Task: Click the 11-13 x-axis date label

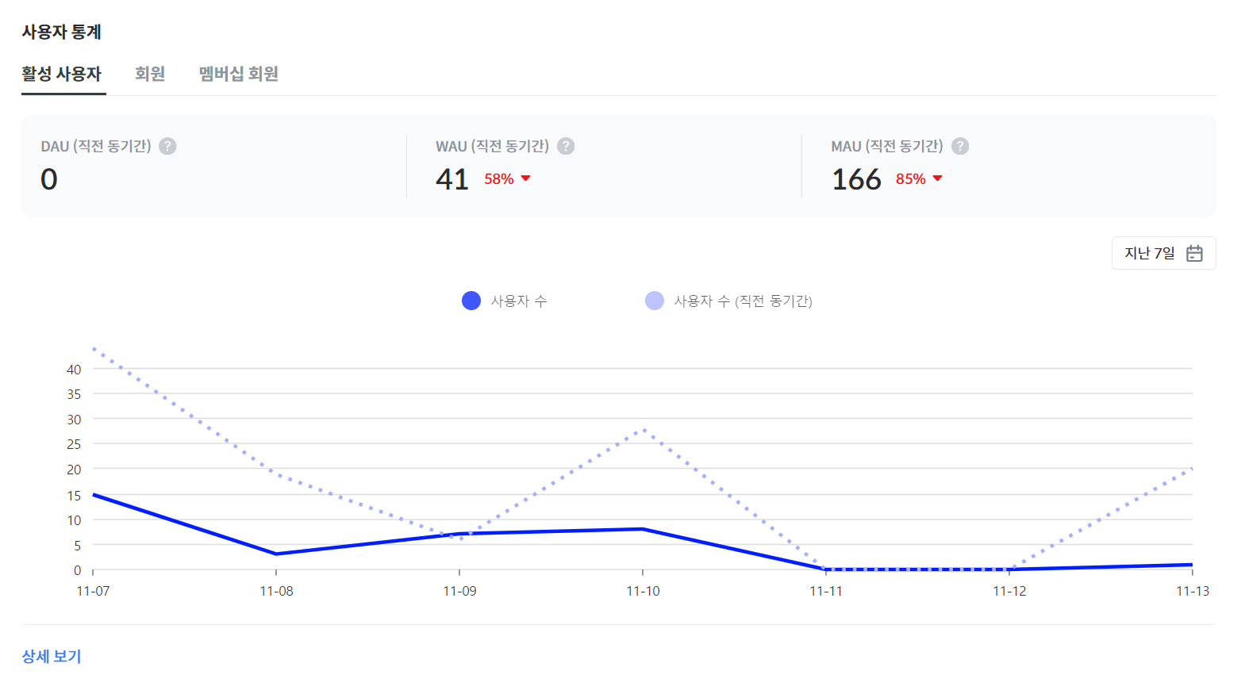Action: tap(1192, 591)
